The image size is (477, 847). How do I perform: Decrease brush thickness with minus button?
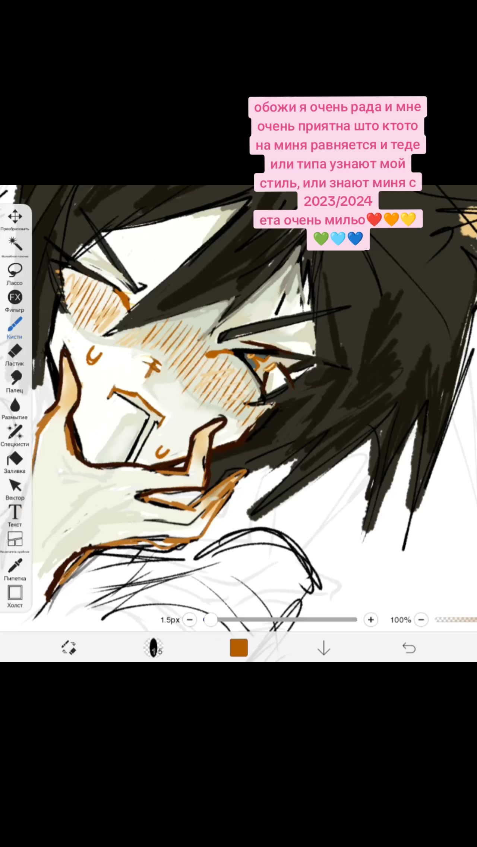[190, 620]
